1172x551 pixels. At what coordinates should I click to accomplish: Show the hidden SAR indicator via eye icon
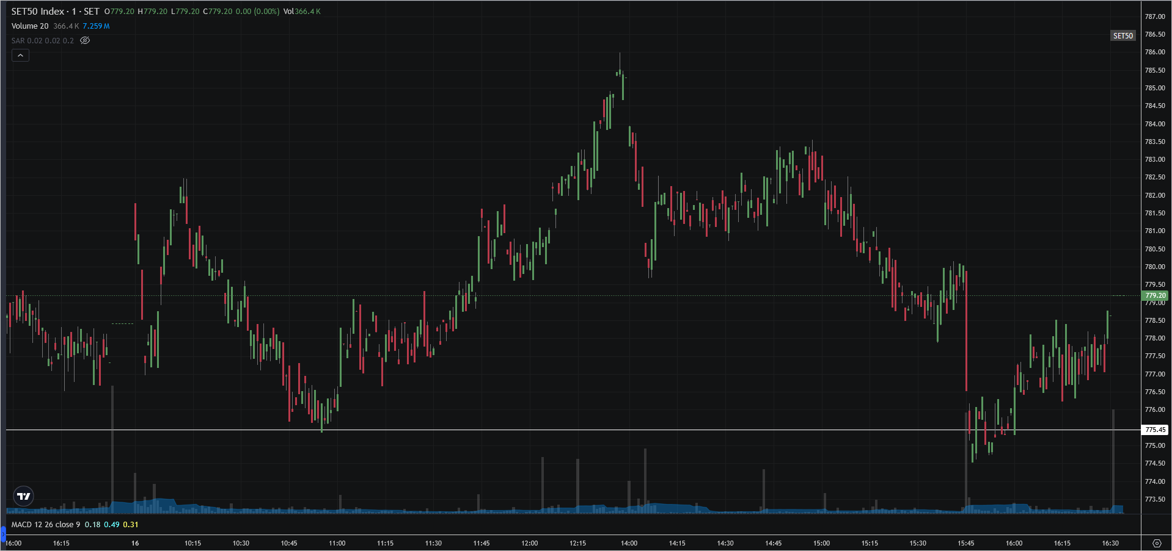[x=85, y=41]
